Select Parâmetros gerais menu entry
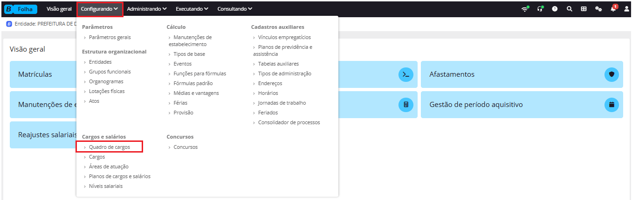Viewport: 632px width, 200px height. click(110, 37)
